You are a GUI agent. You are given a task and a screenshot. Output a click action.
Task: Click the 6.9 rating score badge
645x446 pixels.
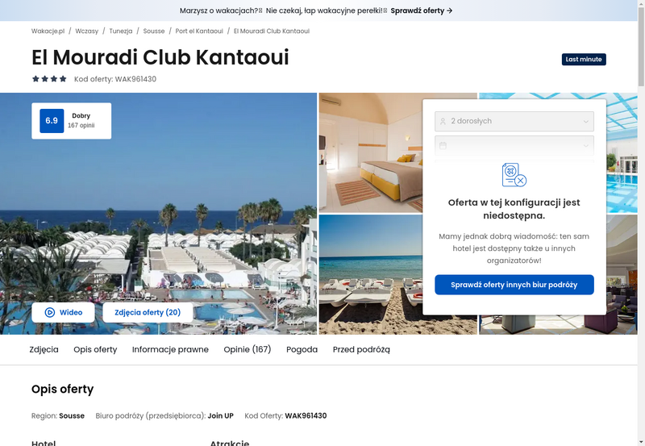pyautogui.click(x=52, y=120)
